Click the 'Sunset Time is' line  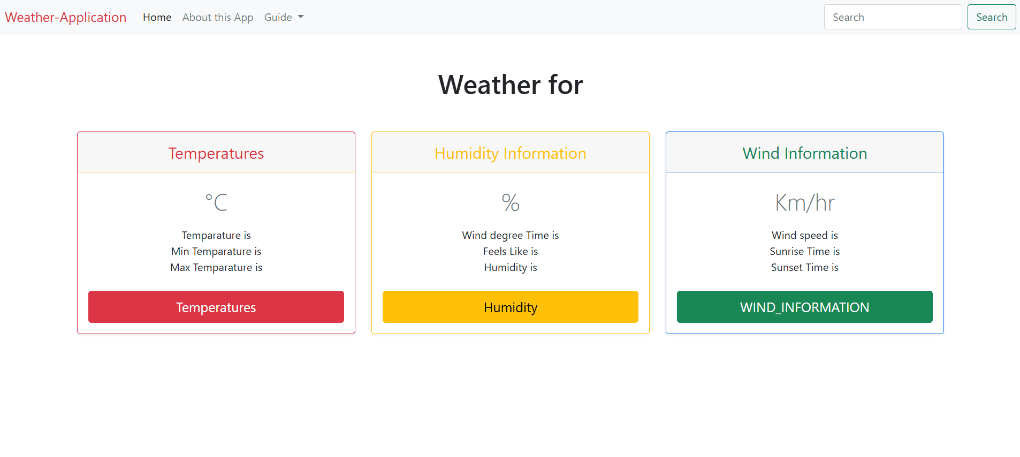click(804, 267)
